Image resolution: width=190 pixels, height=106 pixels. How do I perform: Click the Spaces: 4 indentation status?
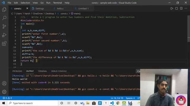click(x=130, y=98)
